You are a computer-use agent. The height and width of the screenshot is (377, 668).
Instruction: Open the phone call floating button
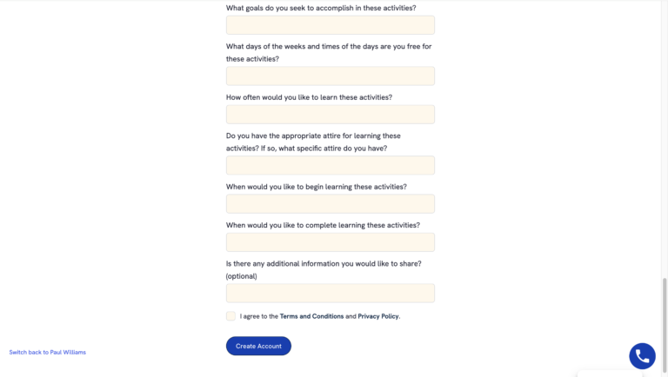pyautogui.click(x=642, y=356)
